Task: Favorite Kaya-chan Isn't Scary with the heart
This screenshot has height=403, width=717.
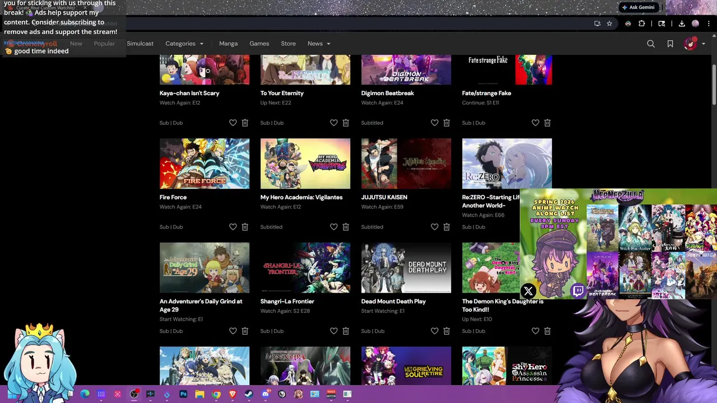Action: [x=233, y=123]
